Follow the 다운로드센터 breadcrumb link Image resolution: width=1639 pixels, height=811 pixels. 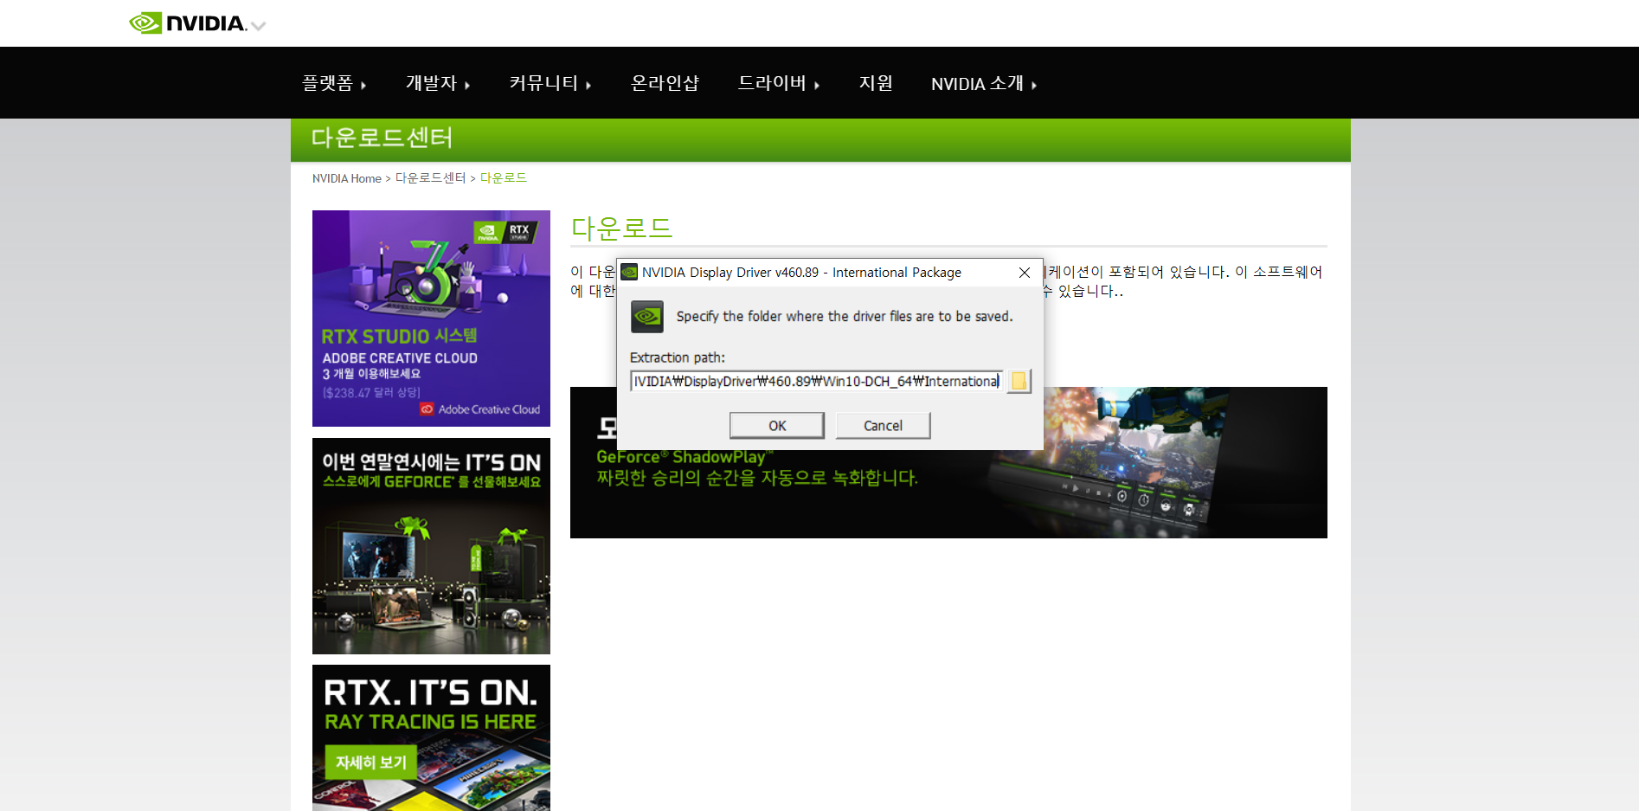430,178
